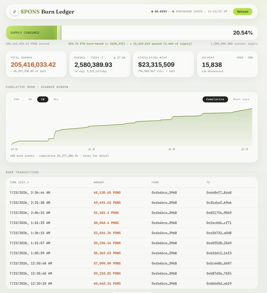
Task: Click the up-arrow 17.6% change indicator
Action: tap(120, 57)
